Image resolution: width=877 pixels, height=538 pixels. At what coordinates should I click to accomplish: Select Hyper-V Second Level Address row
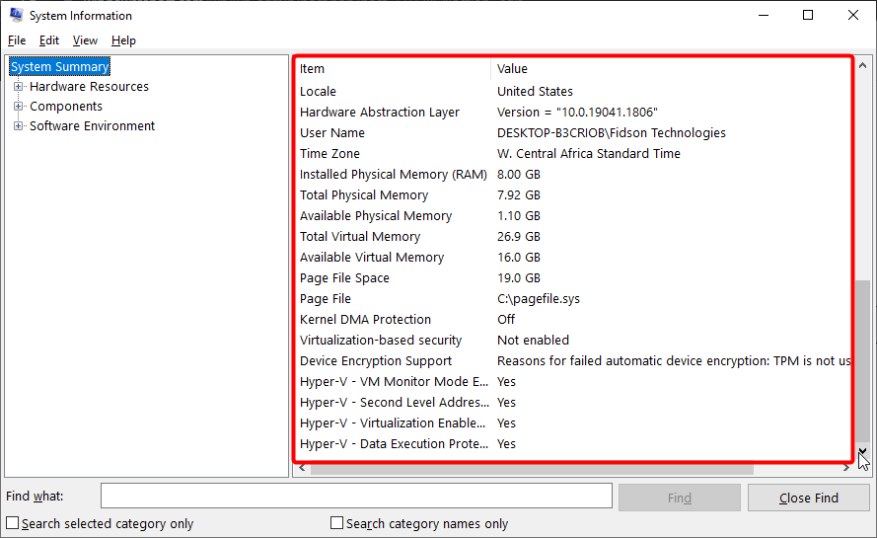(x=573, y=402)
